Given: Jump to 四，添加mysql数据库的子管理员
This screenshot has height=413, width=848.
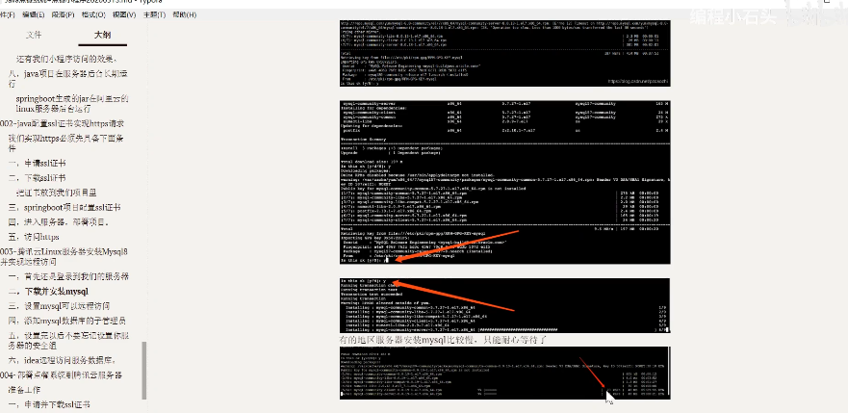Looking at the screenshot, I should tap(67, 322).
